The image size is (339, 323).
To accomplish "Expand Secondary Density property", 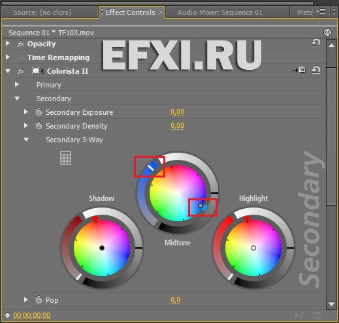I will point(26,125).
